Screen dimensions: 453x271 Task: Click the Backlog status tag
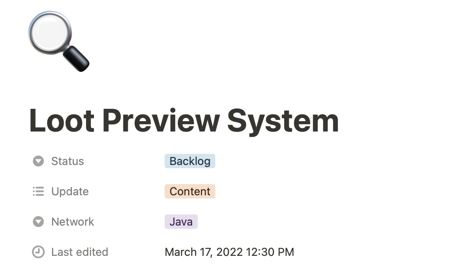coord(190,161)
